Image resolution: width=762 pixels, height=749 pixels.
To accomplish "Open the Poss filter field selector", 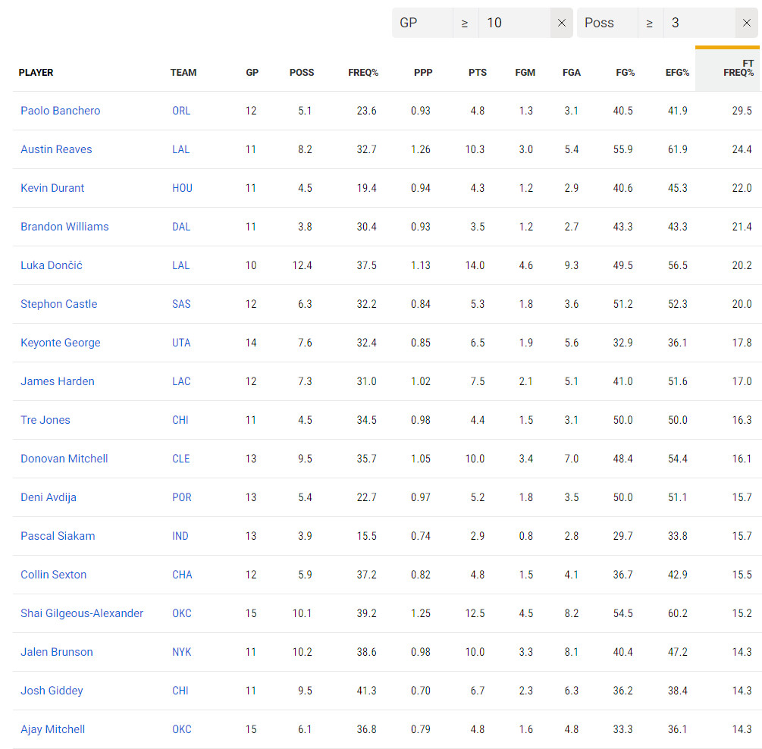I will (x=607, y=23).
